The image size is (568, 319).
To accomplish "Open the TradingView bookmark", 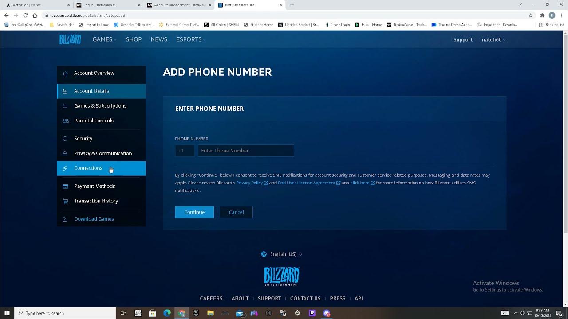I will coord(406,25).
